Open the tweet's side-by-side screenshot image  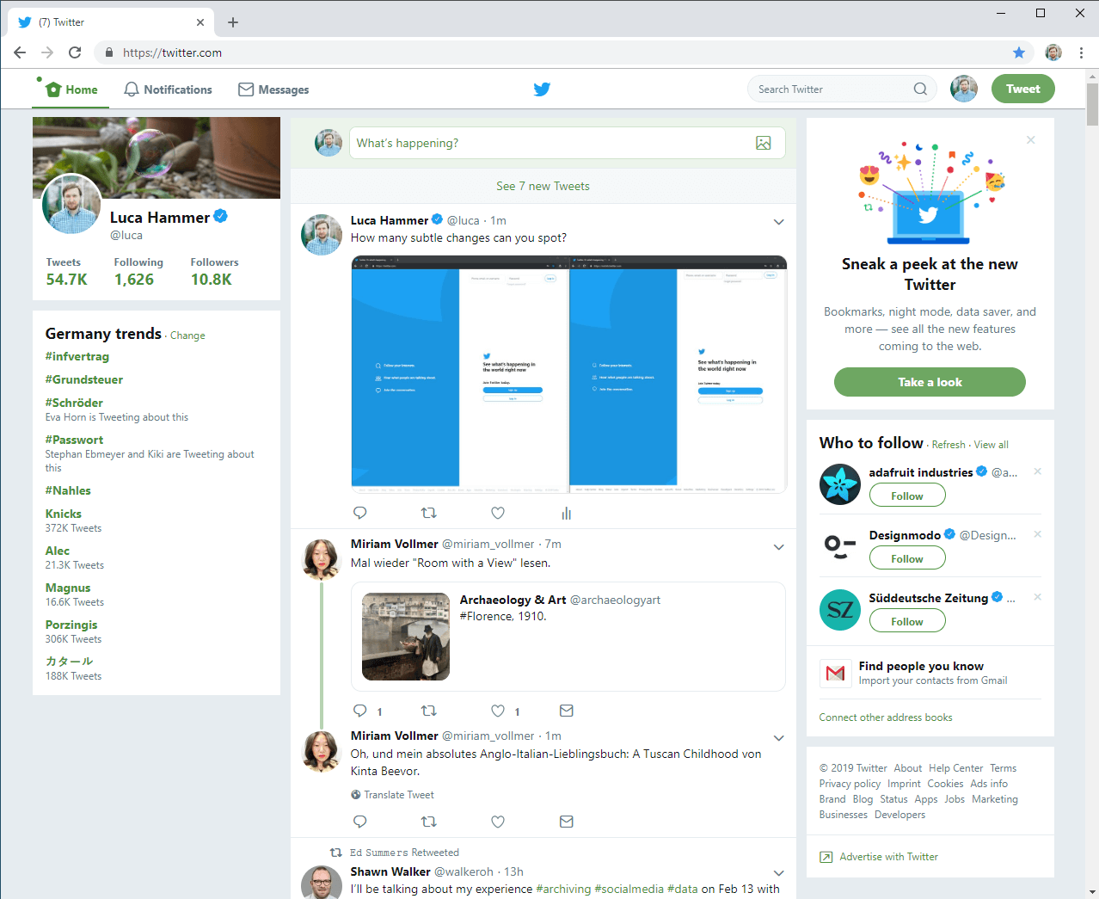(569, 374)
